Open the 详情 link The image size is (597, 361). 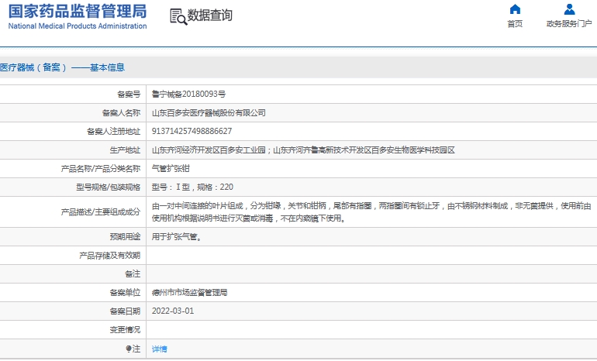click(159, 349)
